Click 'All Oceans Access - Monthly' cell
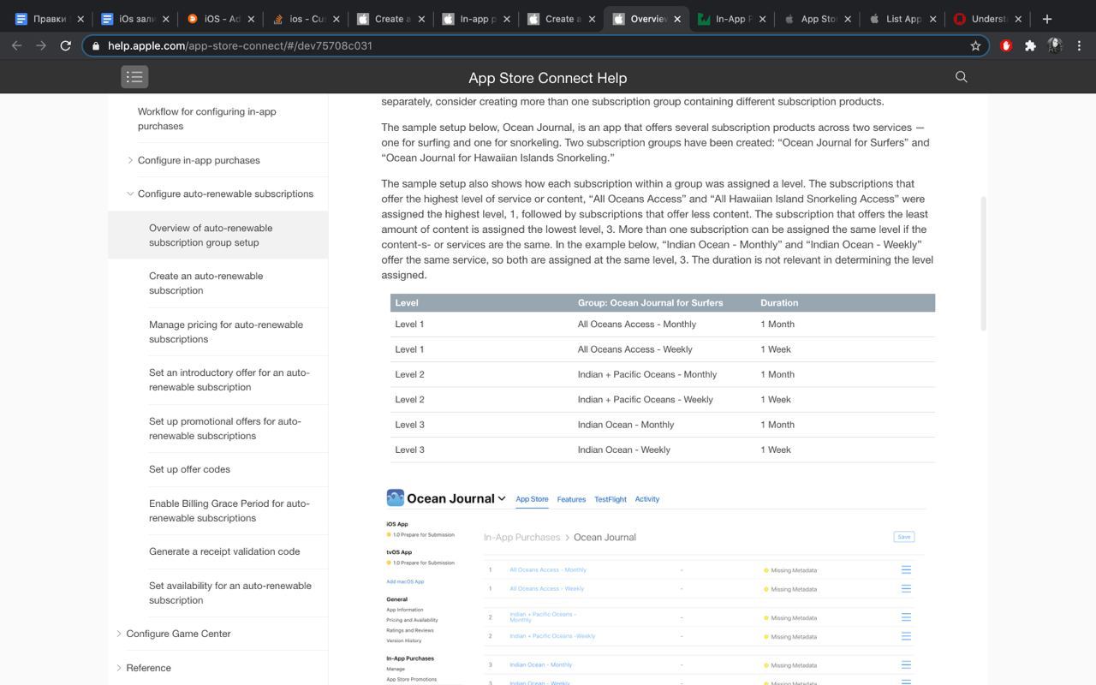This screenshot has height=685, width=1096. pyautogui.click(x=637, y=325)
